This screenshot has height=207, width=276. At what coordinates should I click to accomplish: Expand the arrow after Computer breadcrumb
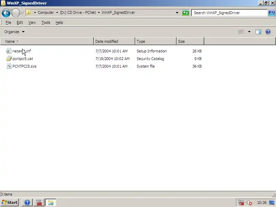[57, 12]
